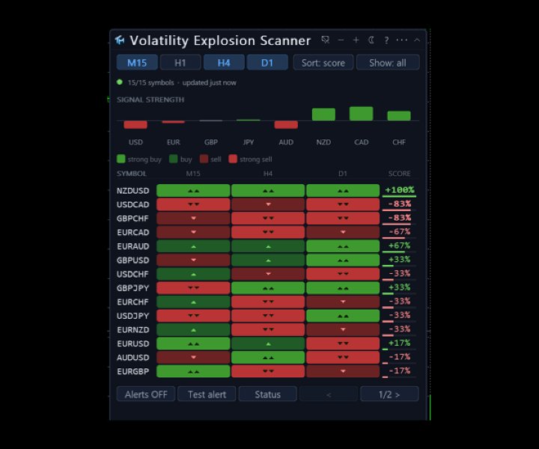Click the strong buy legend swatch

[121, 159]
